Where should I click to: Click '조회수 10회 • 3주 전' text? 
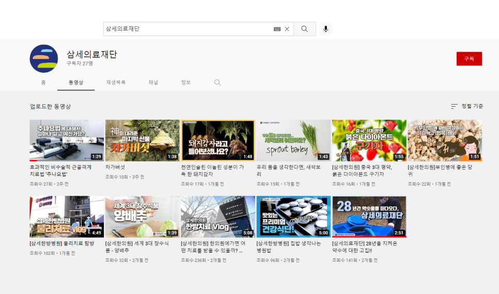click(125, 177)
